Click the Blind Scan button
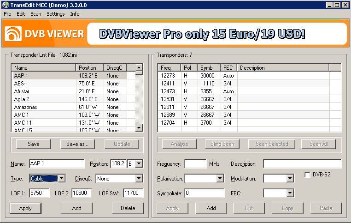Viewport: 351px width, 223px height. pos(222,144)
